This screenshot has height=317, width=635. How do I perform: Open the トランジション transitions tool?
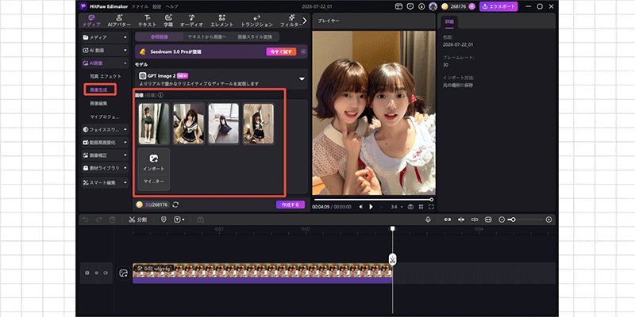coord(256,21)
